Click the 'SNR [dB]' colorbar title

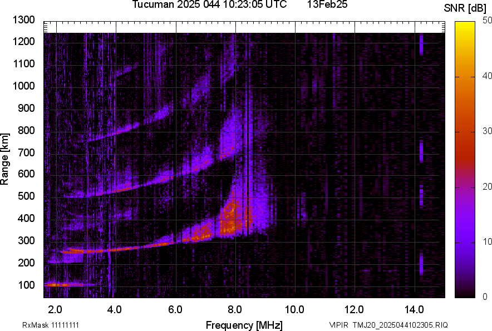point(465,8)
